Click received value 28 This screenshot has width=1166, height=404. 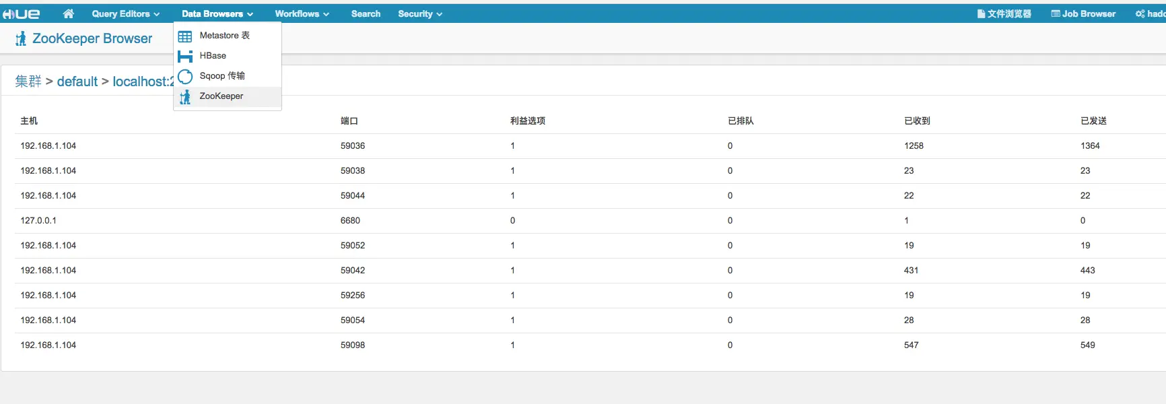point(909,321)
